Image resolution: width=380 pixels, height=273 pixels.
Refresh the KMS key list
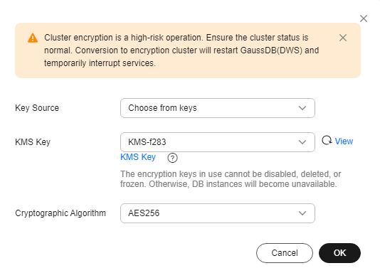(x=327, y=140)
